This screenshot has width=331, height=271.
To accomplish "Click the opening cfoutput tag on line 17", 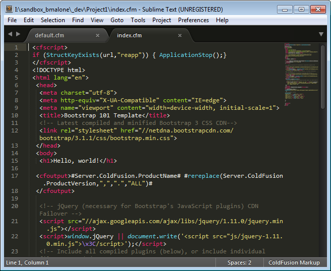I will tap(53, 176).
